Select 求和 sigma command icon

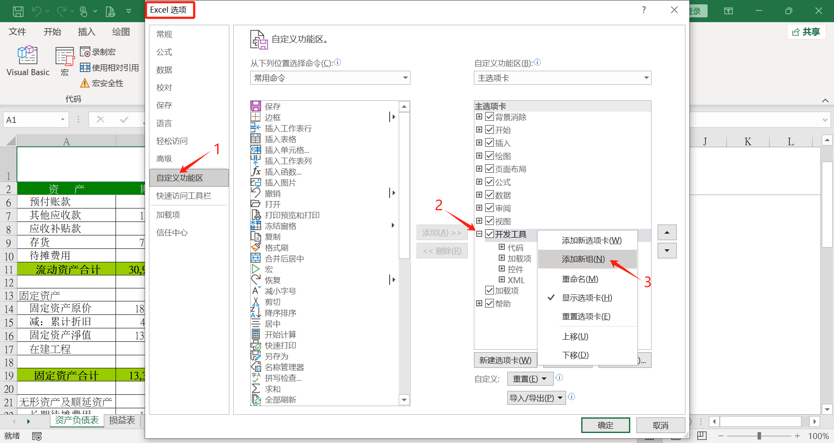(x=256, y=388)
